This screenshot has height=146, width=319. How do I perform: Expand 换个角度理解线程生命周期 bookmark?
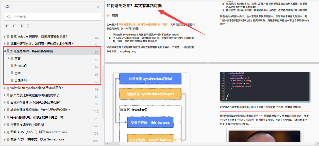pyautogui.click(x=5, y=95)
